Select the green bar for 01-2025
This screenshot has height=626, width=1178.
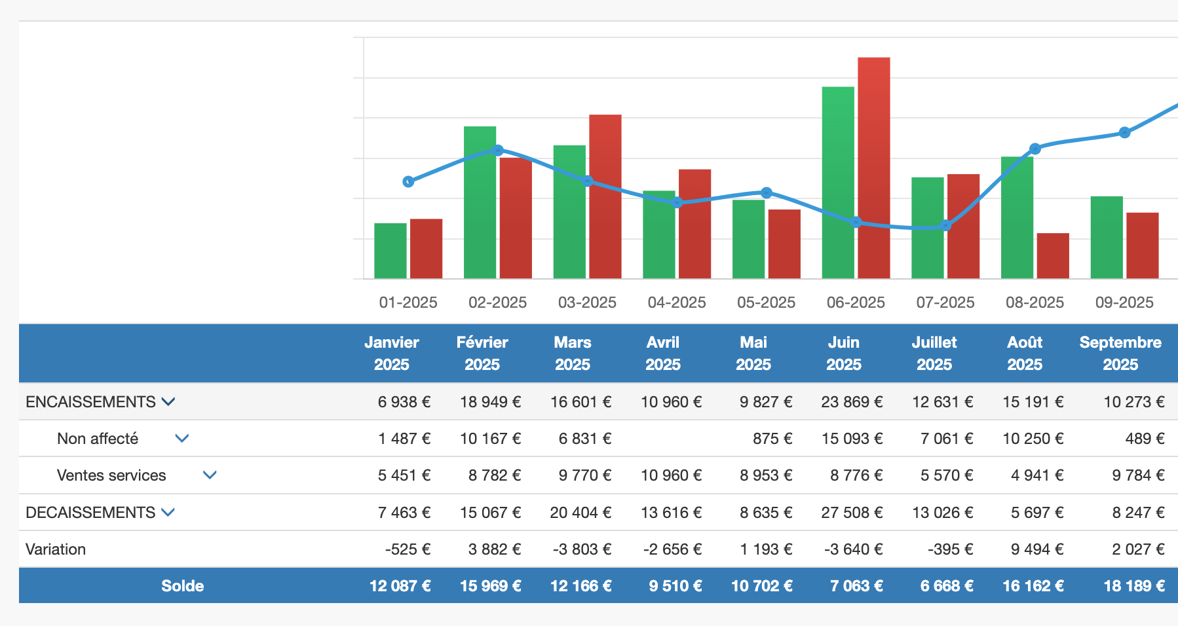tap(390, 252)
